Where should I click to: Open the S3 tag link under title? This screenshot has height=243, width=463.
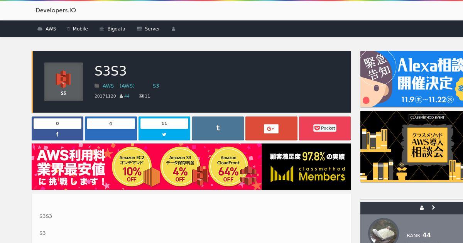pos(156,86)
